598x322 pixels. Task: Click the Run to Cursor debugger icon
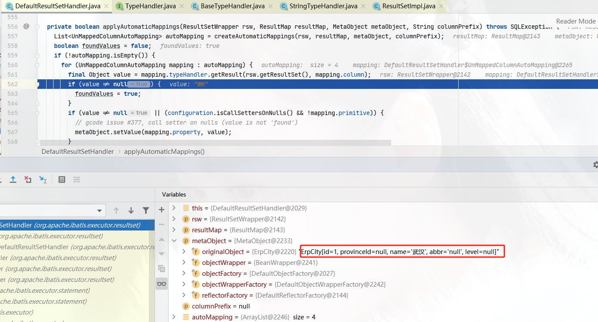(43, 180)
